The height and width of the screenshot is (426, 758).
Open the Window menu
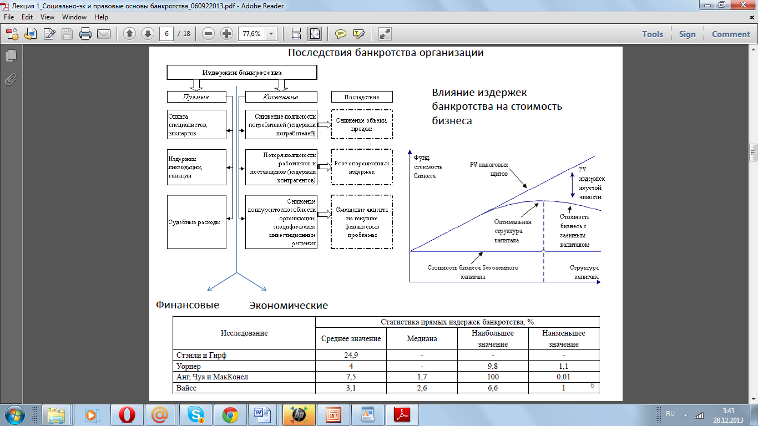[74, 17]
